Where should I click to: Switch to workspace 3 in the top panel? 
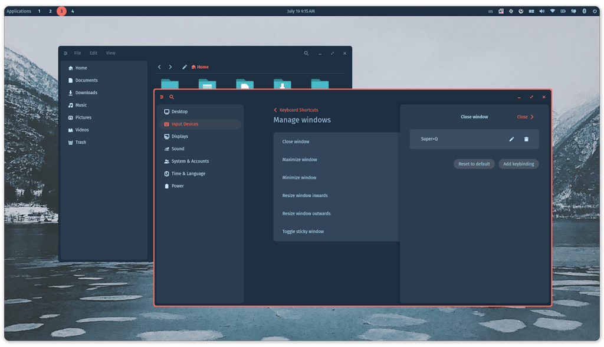(61, 11)
